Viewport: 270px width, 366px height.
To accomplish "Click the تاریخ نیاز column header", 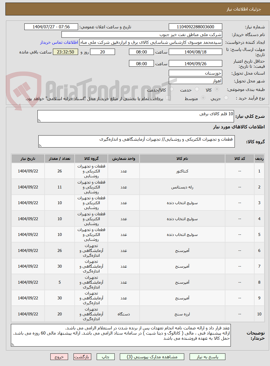I will [28, 158].
